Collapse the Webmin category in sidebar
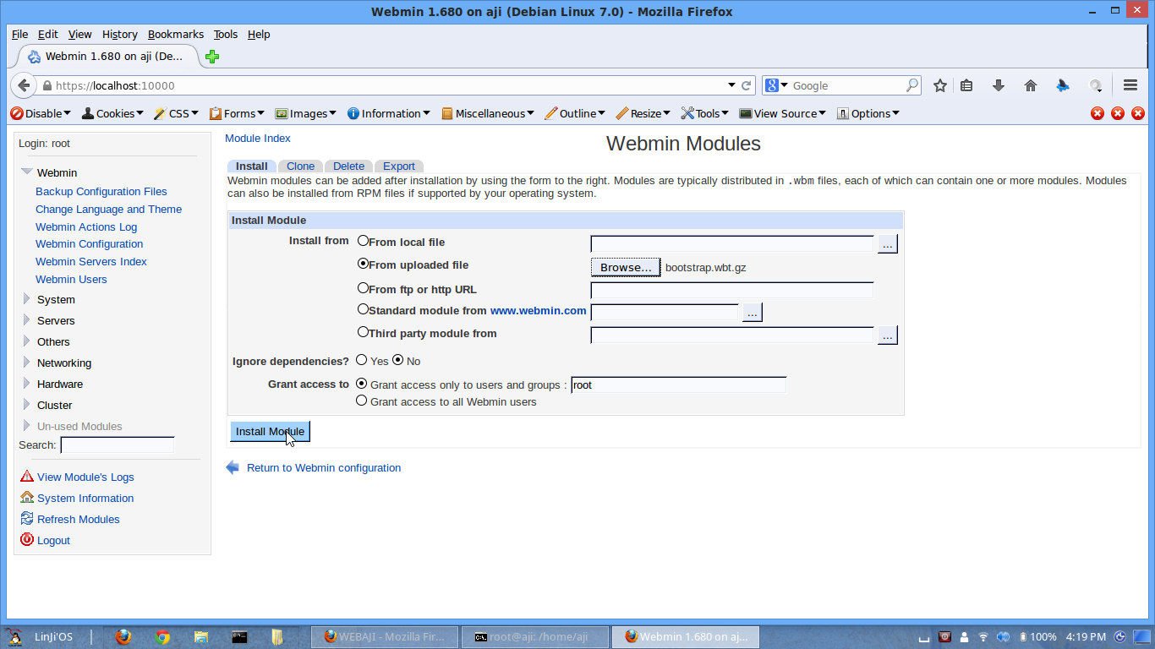This screenshot has width=1155, height=649. tap(27, 172)
